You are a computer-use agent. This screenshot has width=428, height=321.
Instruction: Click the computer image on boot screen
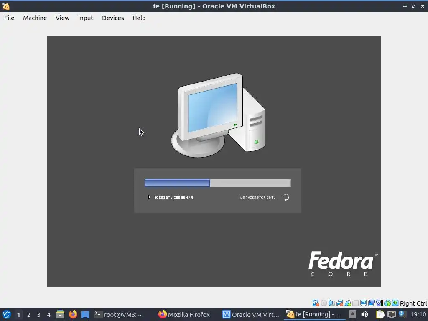click(218, 115)
